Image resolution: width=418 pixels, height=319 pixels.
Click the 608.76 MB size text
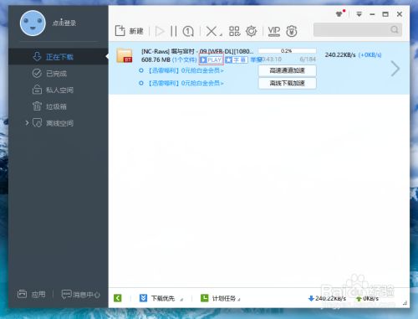tap(155, 59)
